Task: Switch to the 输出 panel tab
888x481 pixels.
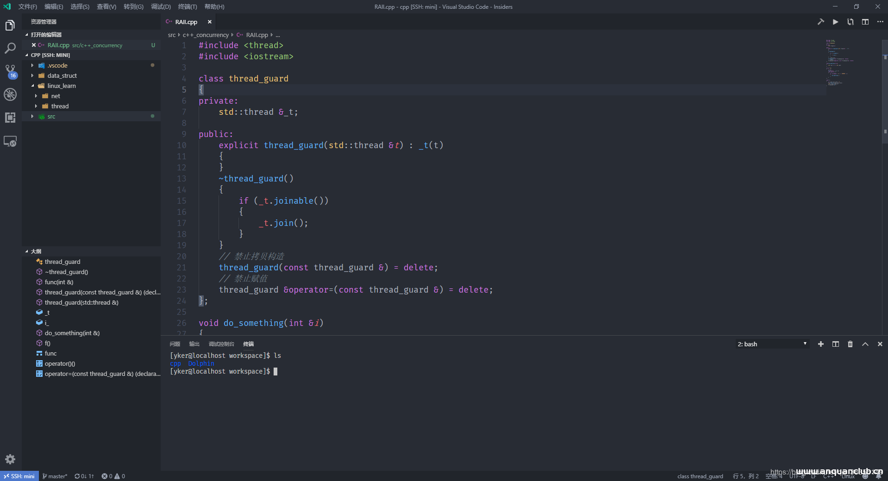Action: pos(194,344)
